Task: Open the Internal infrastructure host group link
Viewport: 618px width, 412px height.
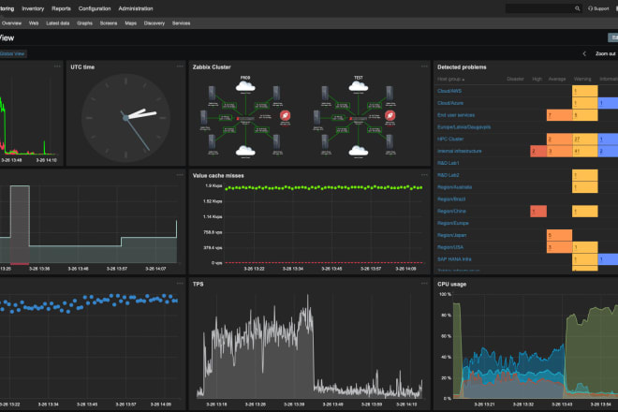Action: point(459,151)
